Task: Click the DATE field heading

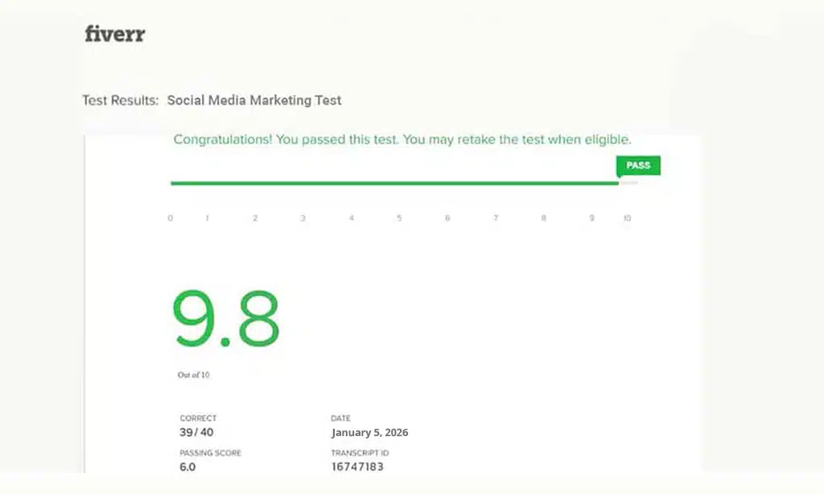Action: [x=340, y=418]
